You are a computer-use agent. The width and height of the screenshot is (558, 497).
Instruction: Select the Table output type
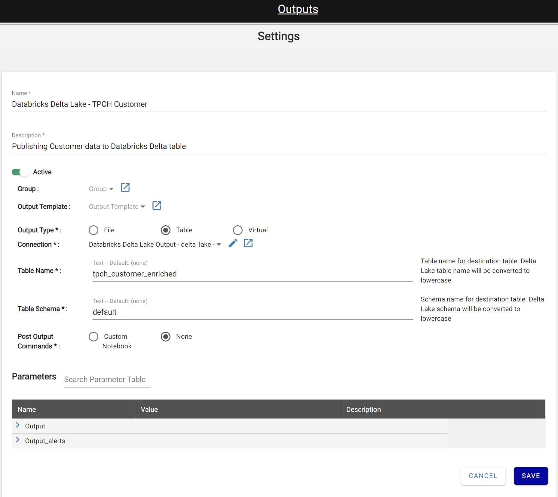pos(166,230)
